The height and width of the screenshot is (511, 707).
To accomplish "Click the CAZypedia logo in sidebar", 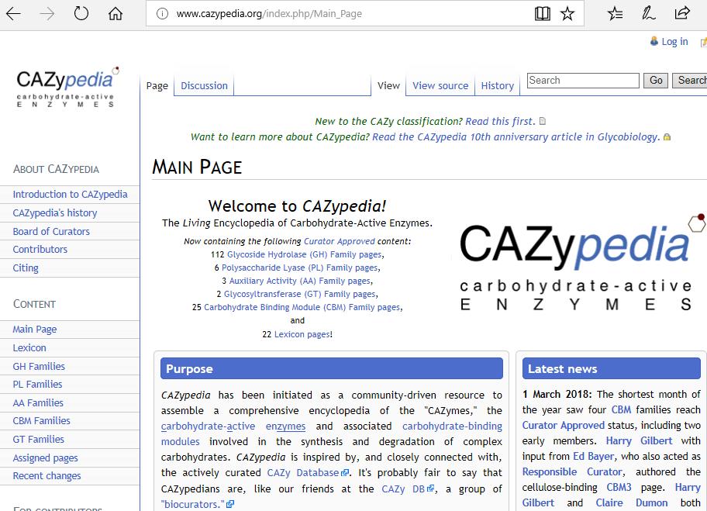I will tap(67, 87).
